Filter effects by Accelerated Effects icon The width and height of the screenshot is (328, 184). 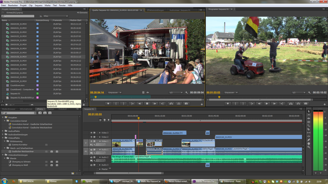40,113
